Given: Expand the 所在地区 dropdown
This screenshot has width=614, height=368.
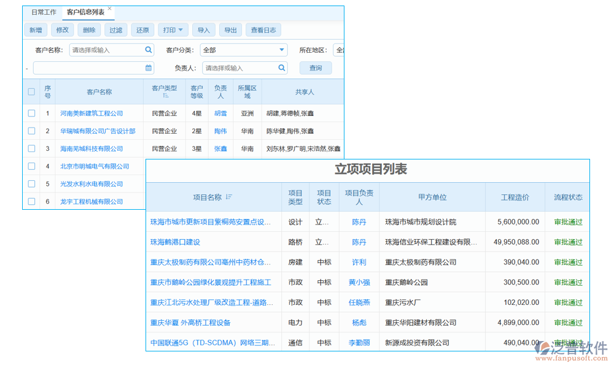Looking at the screenshot, I should [x=341, y=50].
